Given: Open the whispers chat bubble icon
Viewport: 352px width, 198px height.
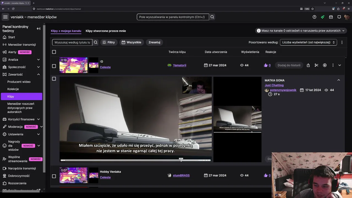Looking at the screenshot, I should (339, 17).
